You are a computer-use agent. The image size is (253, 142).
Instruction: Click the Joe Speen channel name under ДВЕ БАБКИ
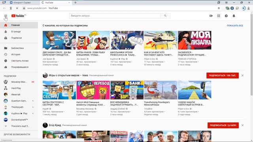(47, 59)
